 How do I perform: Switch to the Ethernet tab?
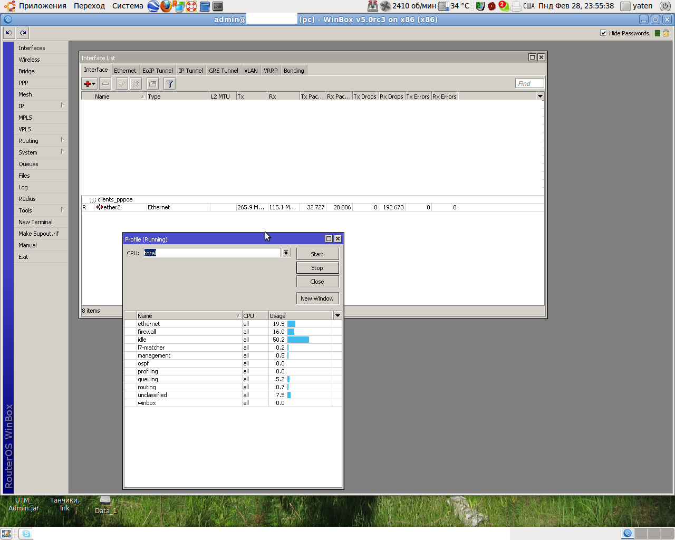coord(125,71)
